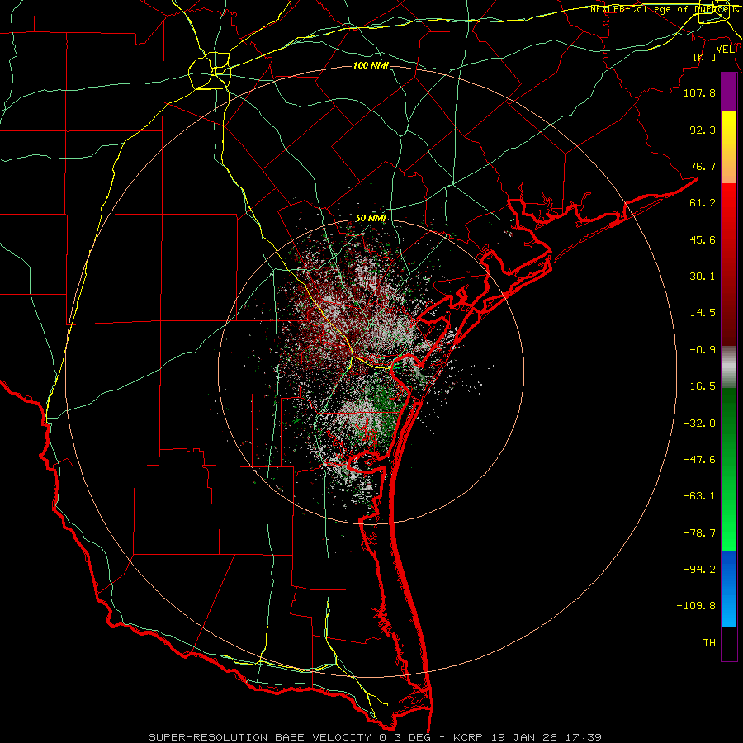
Task: Select the black TH segment of the color bar
Action: point(729,643)
